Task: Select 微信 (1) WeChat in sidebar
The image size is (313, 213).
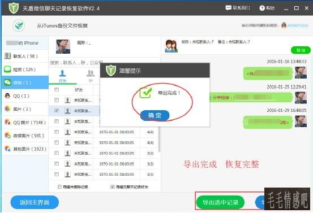Action: pos(25,82)
